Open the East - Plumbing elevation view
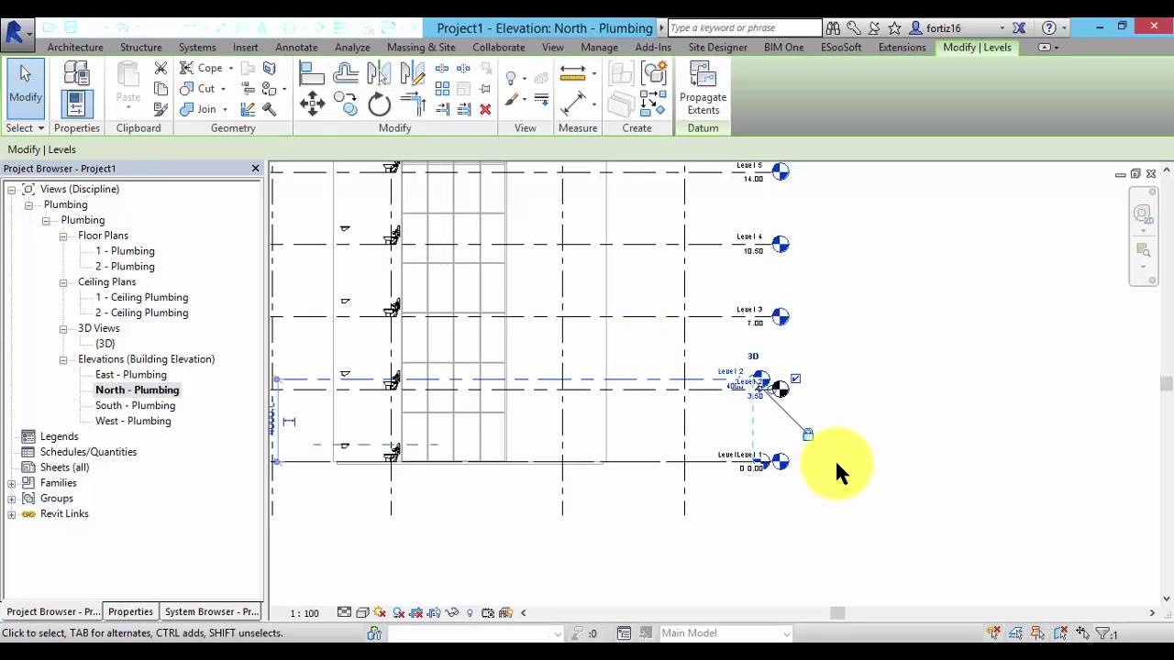Image resolution: width=1174 pixels, height=660 pixels. [131, 375]
